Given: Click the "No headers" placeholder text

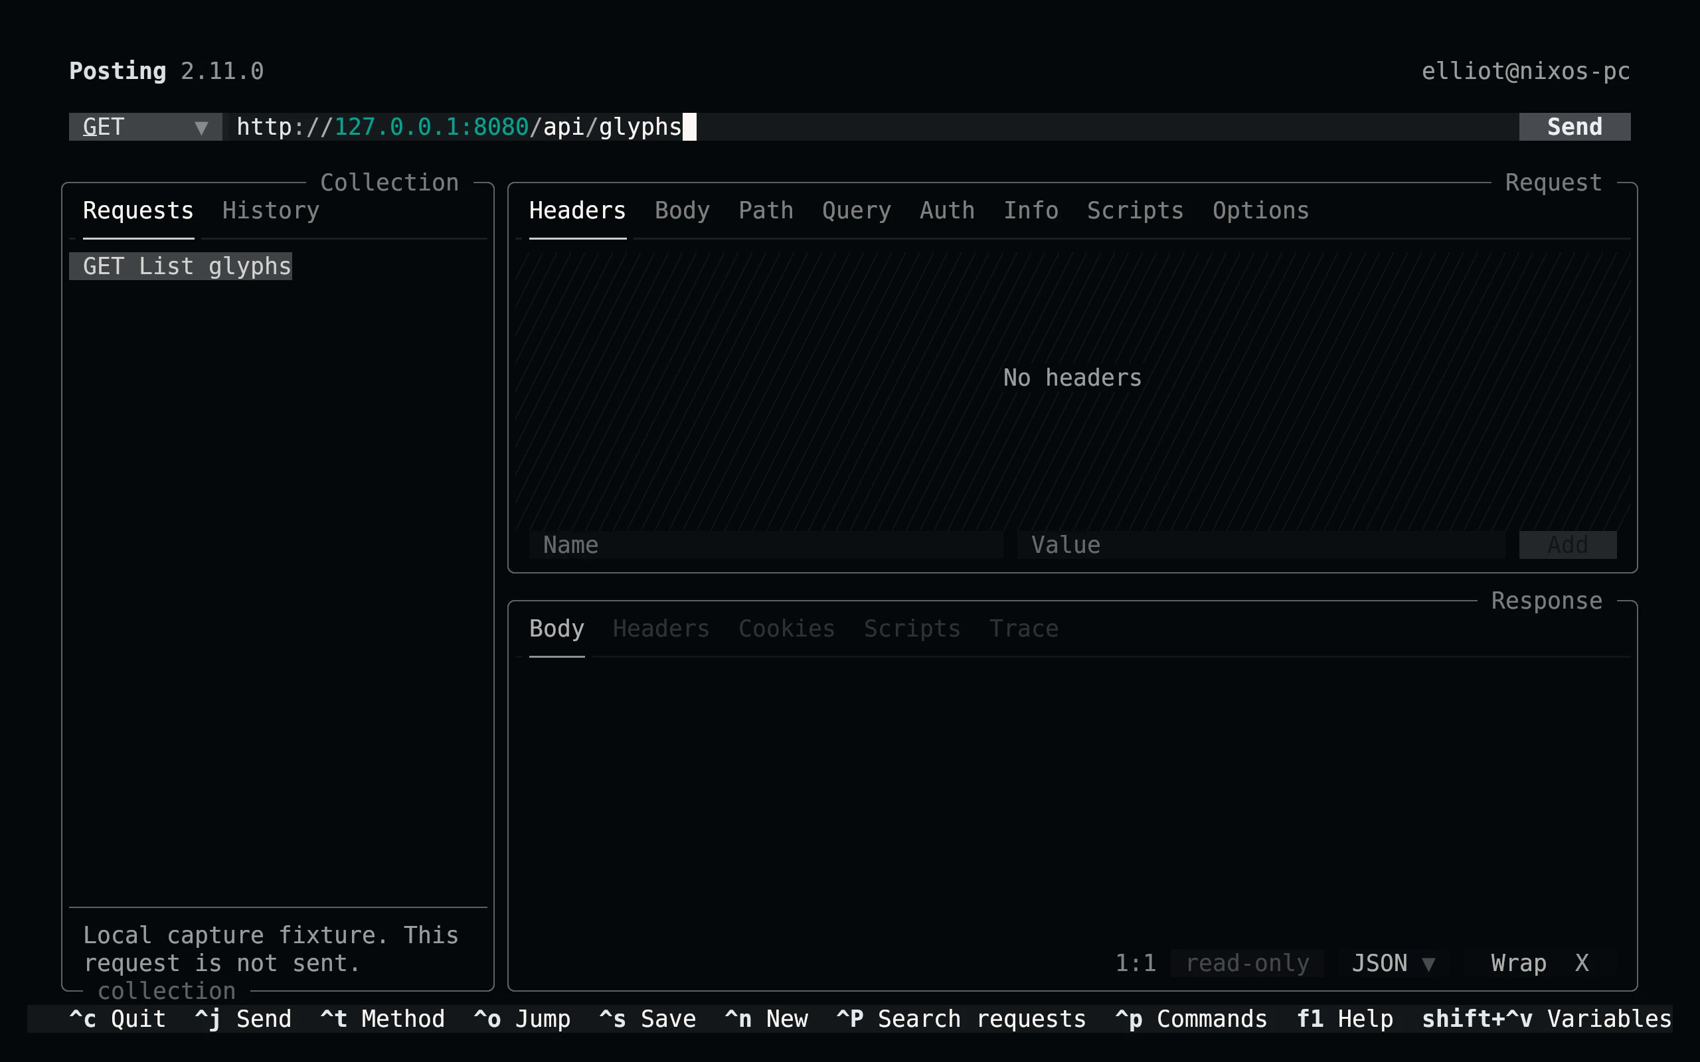Looking at the screenshot, I should click(x=1072, y=378).
